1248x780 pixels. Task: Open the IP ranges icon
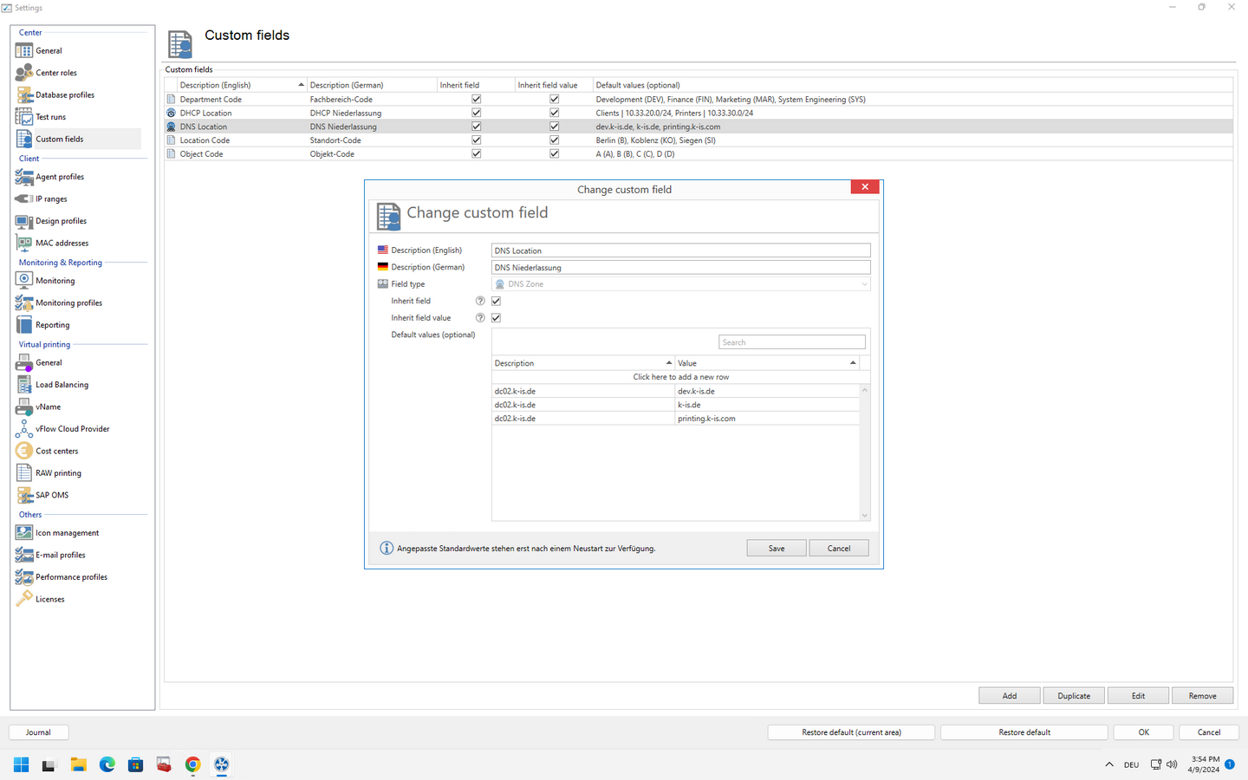pyautogui.click(x=24, y=198)
